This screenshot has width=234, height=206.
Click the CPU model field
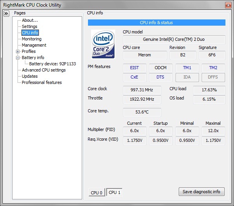(174, 40)
